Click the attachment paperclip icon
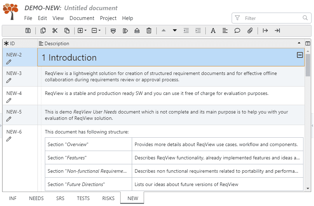Screen dimensions: 314x206 [x=250, y=31]
